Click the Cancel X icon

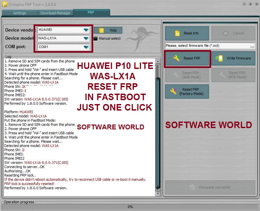pyautogui.click(x=225, y=33)
